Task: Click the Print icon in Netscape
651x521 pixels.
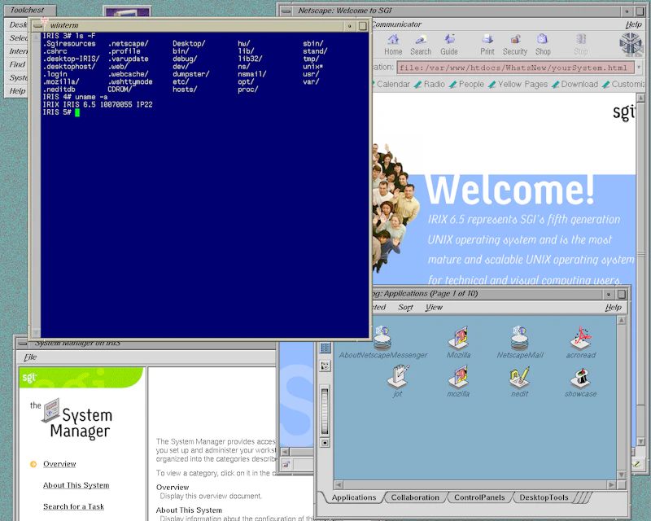Action: click(x=487, y=45)
